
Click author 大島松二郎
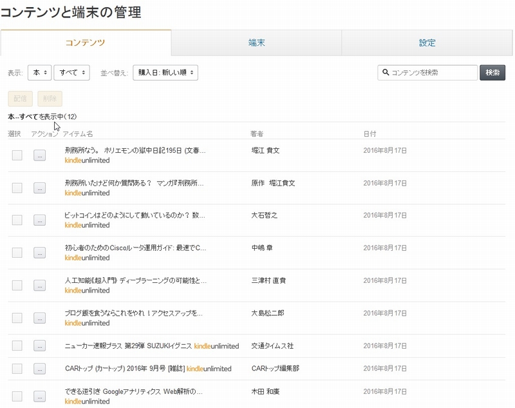pos(268,313)
